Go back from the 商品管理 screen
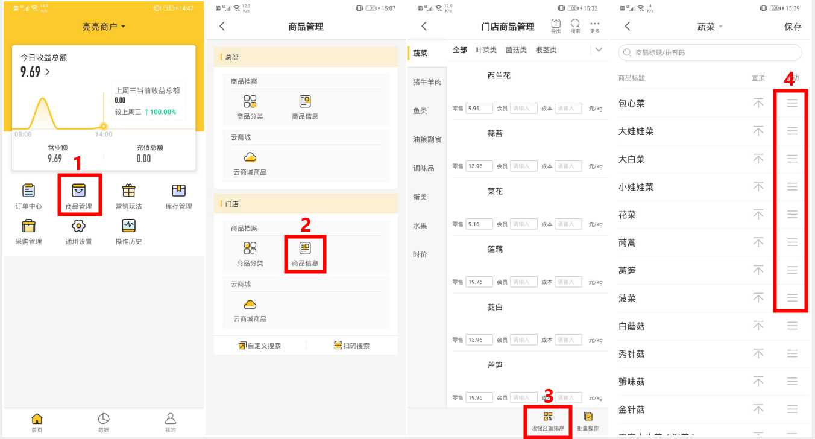 (x=222, y=26)
